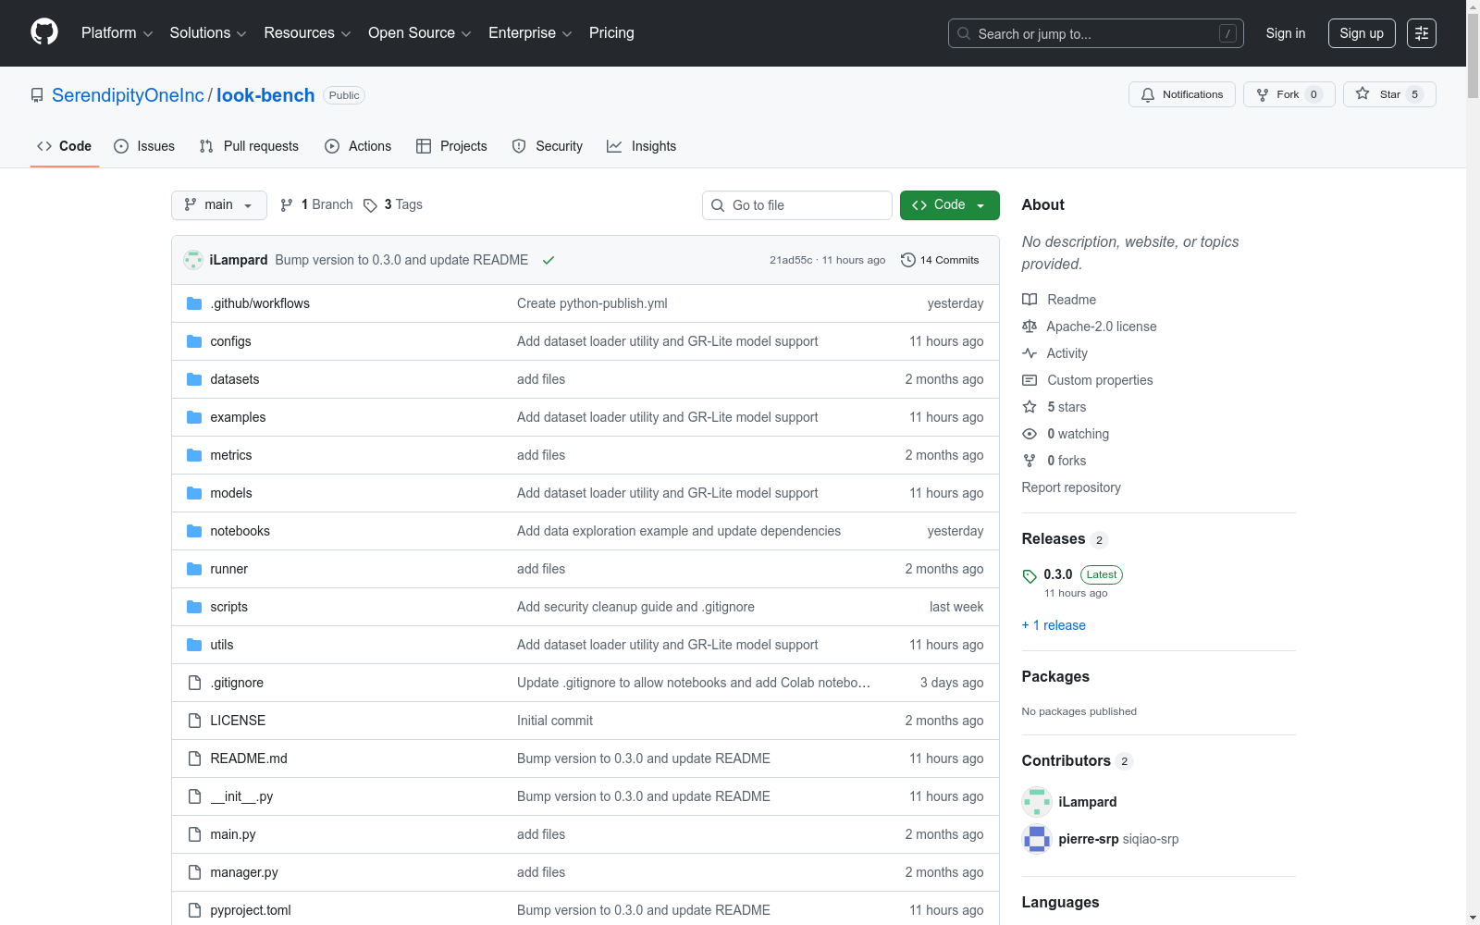Expand the Enterprise menu
The image size is (1480, 925).
click(530, 33)
